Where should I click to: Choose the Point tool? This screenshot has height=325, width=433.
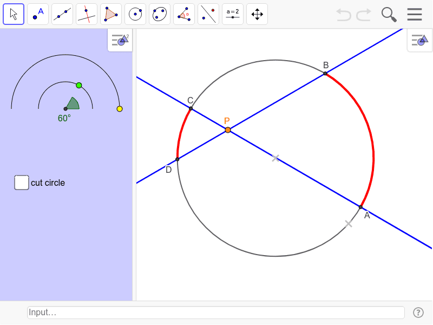pyautogui.click(x=37, y=14)
